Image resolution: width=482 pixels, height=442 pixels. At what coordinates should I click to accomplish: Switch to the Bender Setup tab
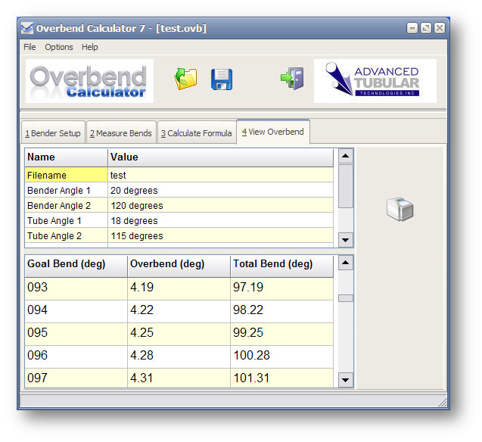53,133
